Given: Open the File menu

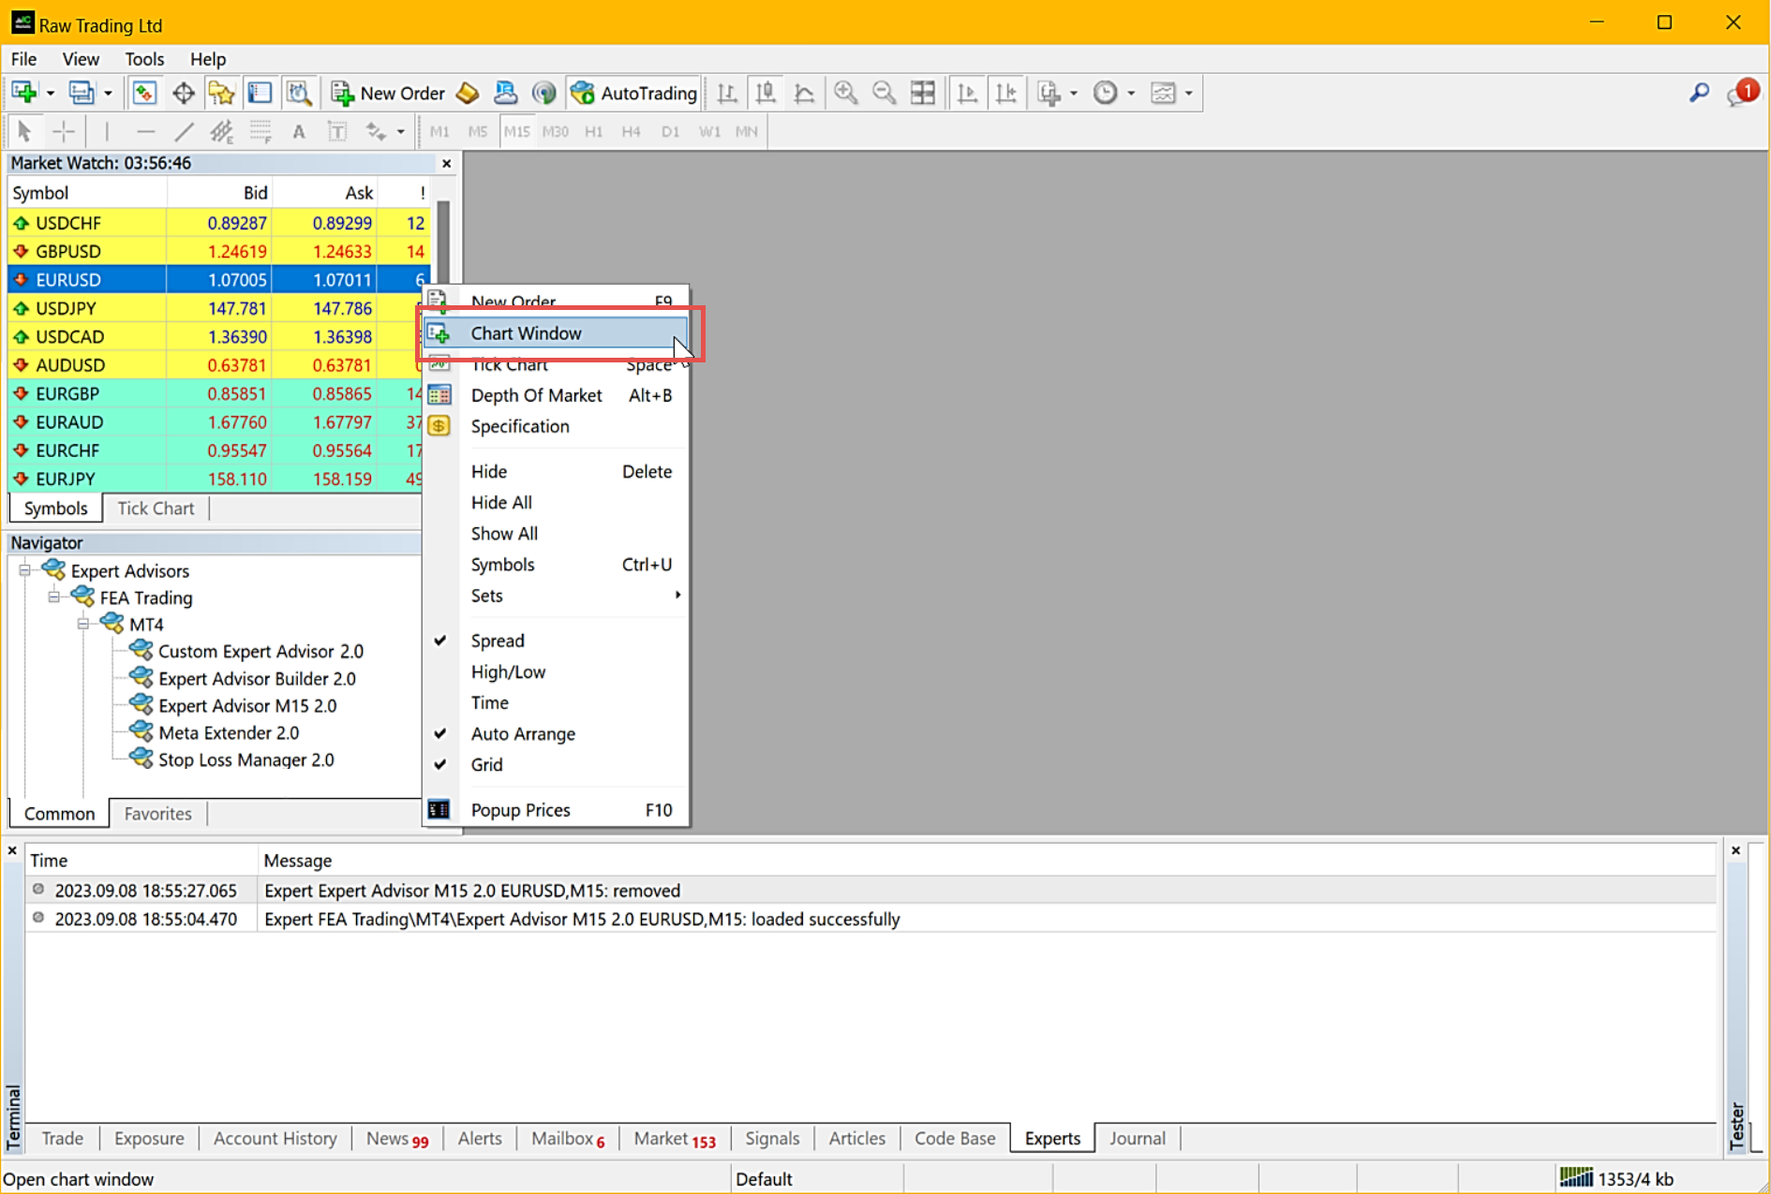Looking at the screenshot, I should (x=23, y=59).
